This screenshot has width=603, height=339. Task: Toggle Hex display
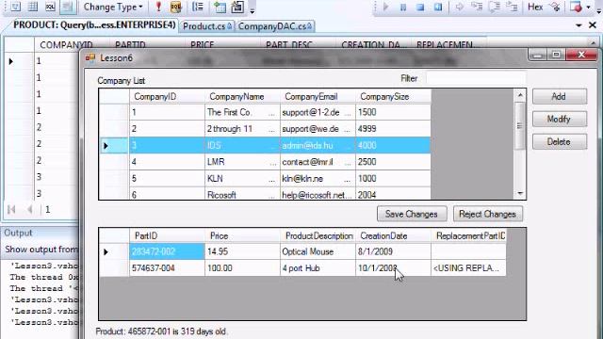coord(535,7)
